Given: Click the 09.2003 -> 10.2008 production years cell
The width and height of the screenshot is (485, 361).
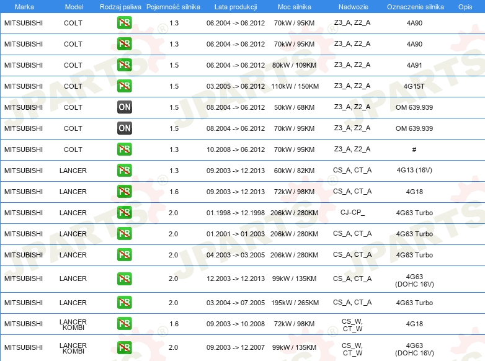Looking at the screenshot, I should 236,324.
